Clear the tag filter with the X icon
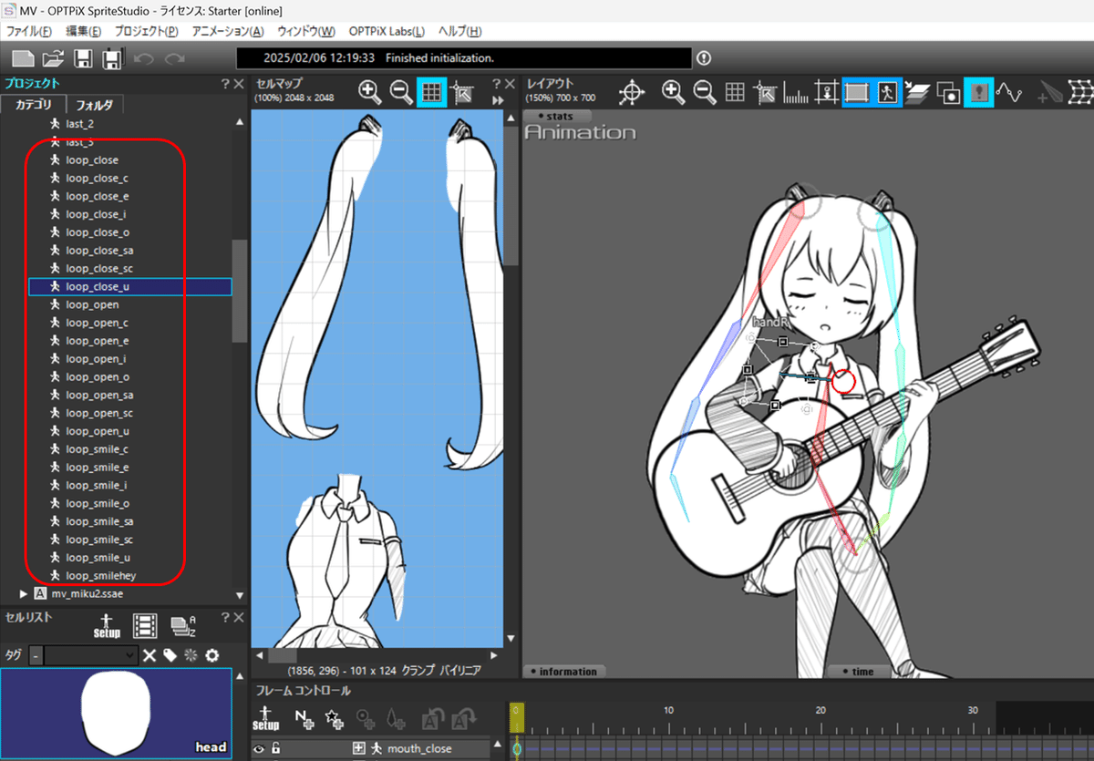Image resolution: width=1094 pixels, height=761 pixels. tap(150, 655)
